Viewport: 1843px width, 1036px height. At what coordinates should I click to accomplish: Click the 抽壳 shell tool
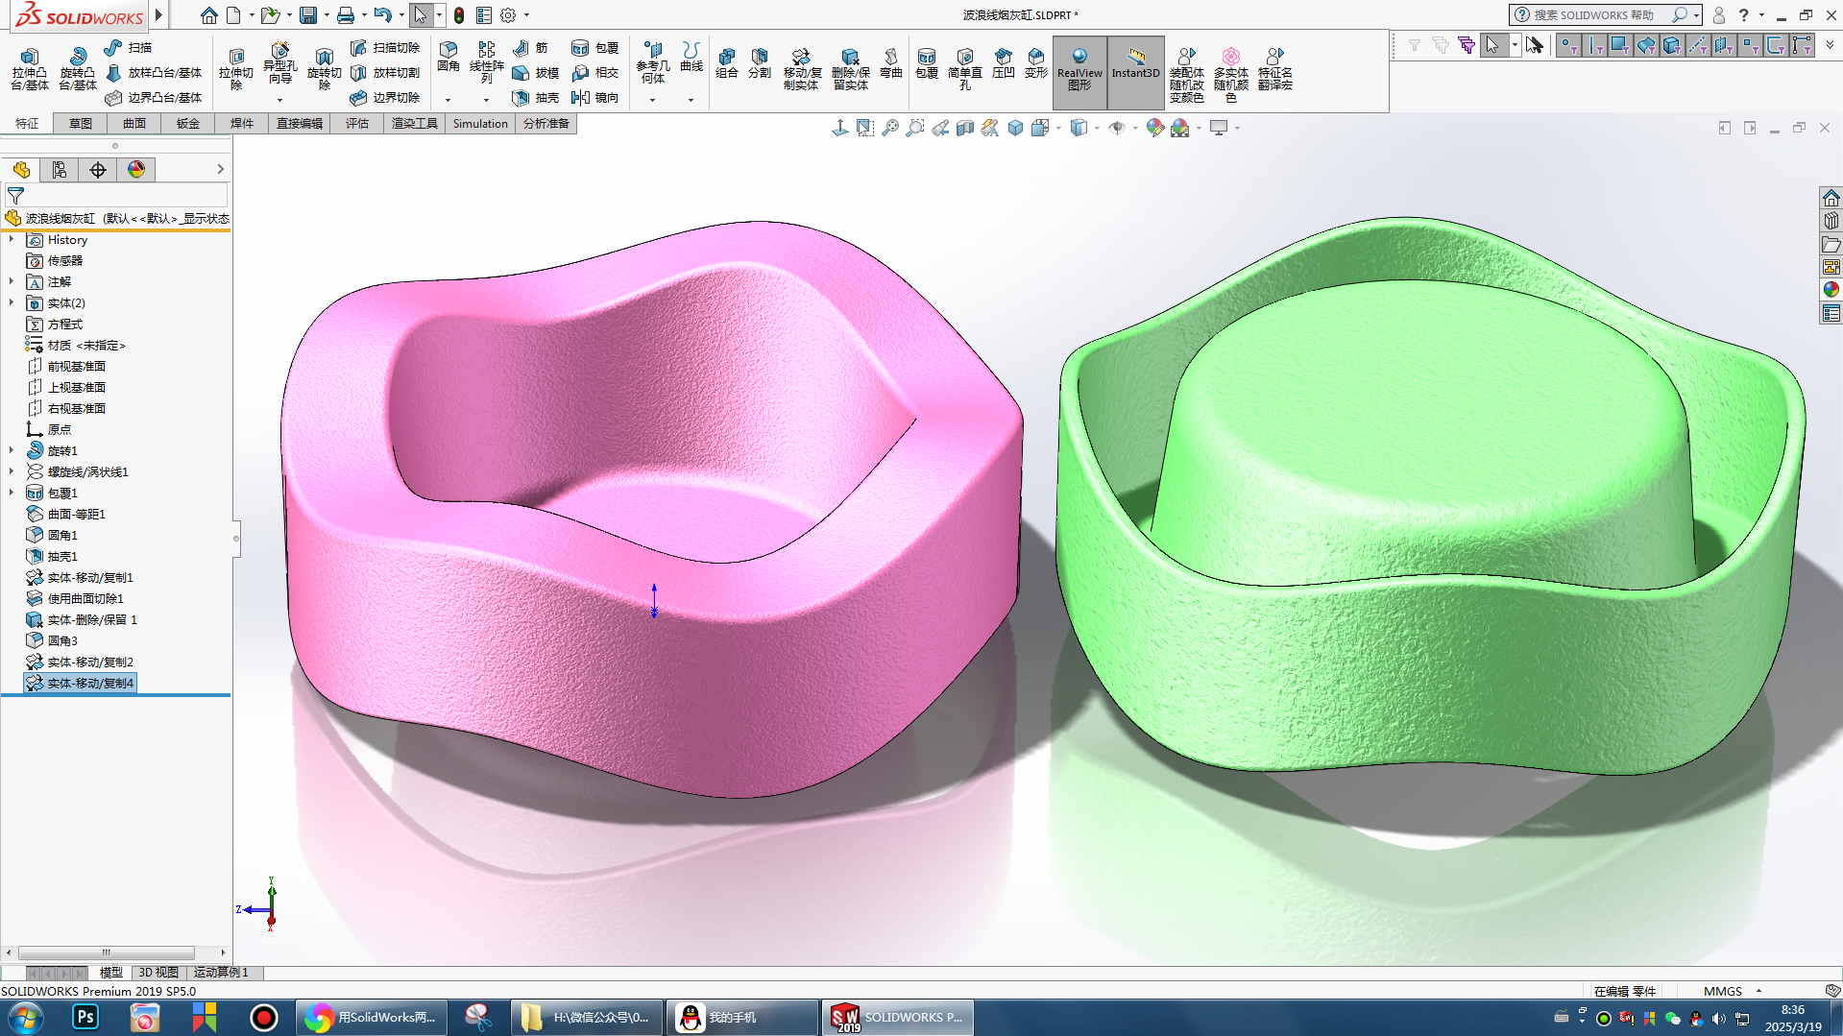coord(536,98)
